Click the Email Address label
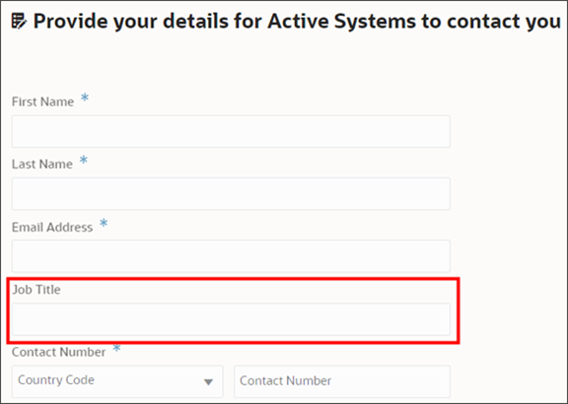 [52, 227]
